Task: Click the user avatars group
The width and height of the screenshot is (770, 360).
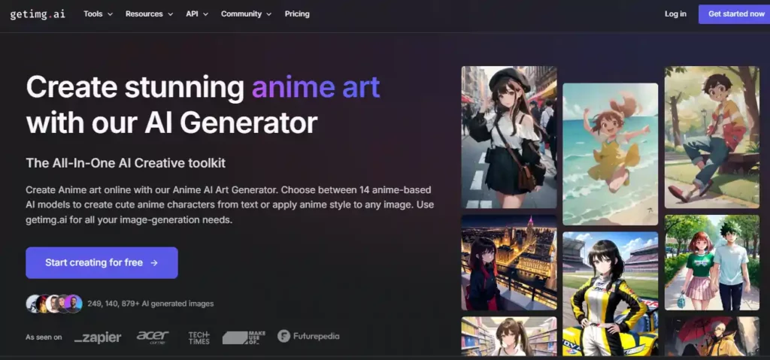Action: click(x=54, y=304)
